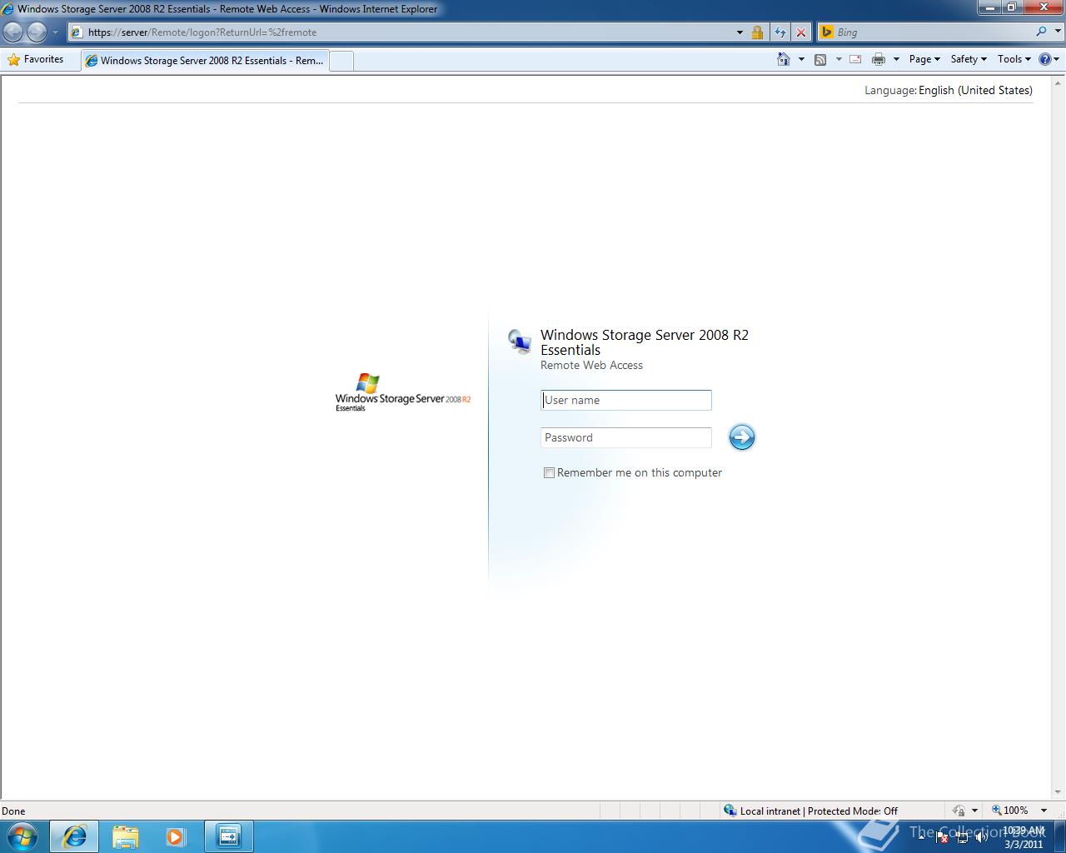
Task: Click the Local intranet zone globe icon
Action: pos(730,811)
